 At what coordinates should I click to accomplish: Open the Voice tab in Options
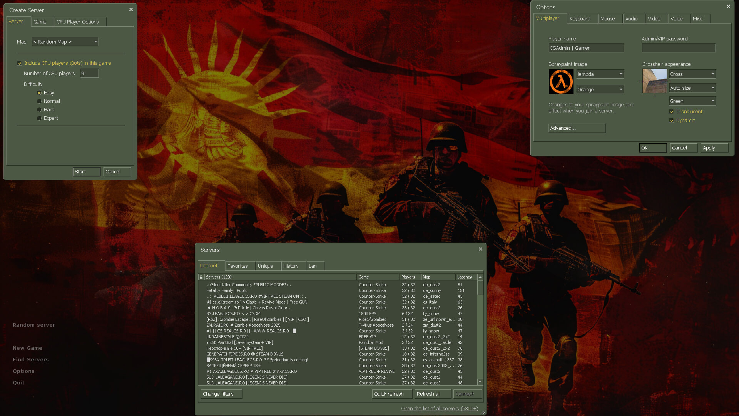pos(679,19)
